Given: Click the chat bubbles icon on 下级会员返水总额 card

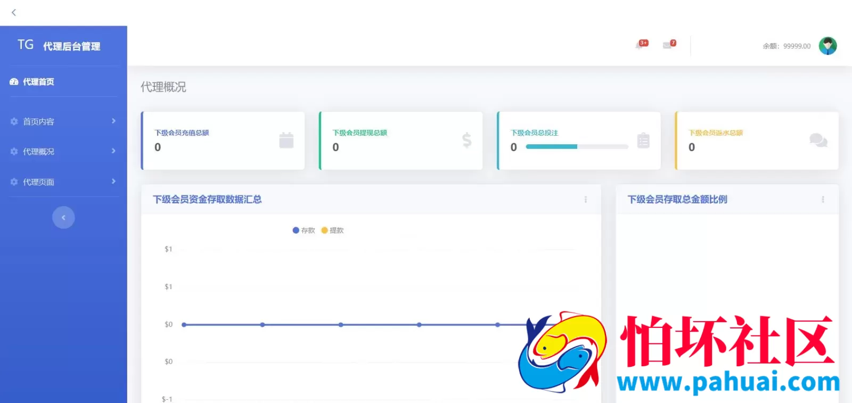Looking at the screenshot, I should pos(818,140).
